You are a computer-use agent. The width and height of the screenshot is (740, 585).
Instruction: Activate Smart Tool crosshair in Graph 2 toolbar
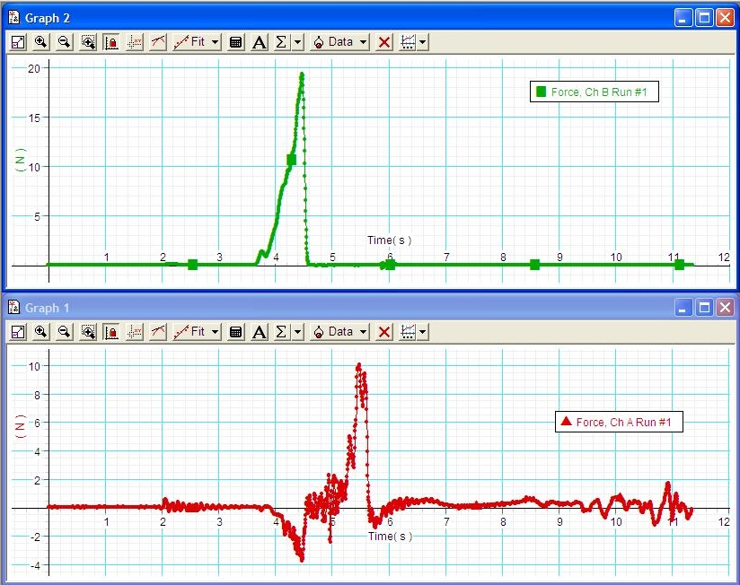click(x=135, y=42)
